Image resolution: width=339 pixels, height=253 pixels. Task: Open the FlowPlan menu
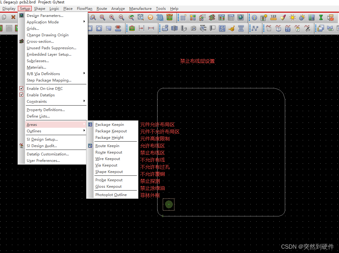coord(85,8)
